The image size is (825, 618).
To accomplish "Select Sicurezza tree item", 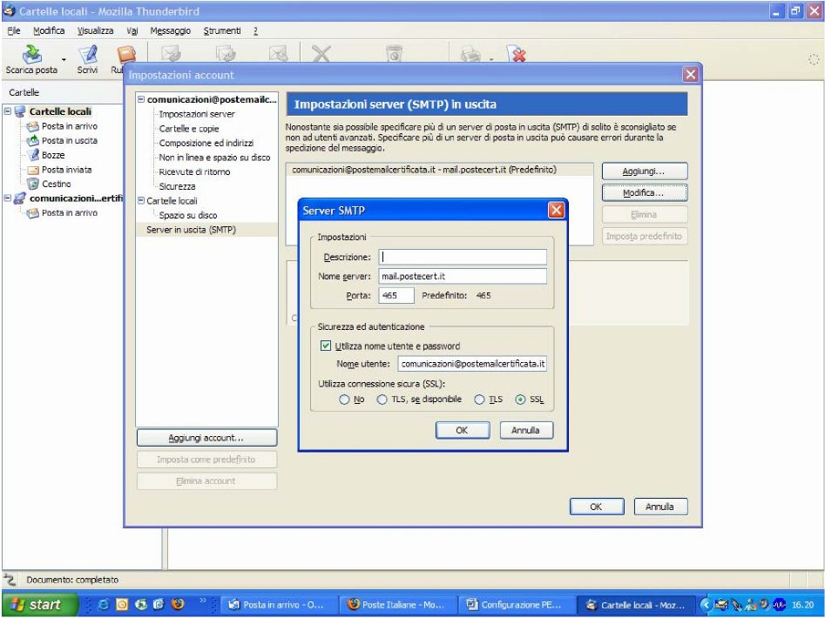I will point(178,186).
